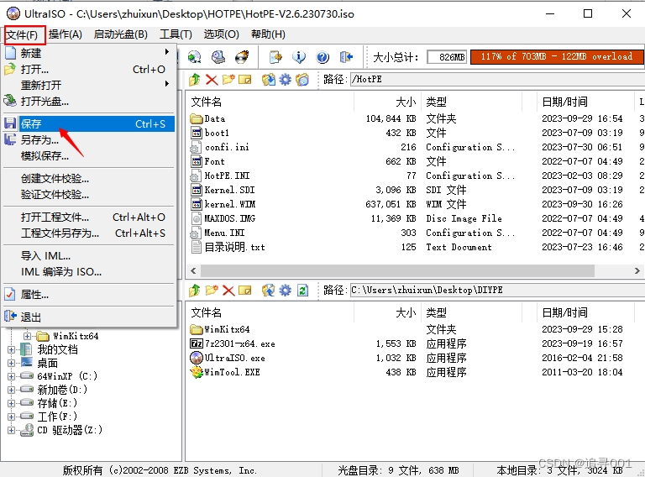Image resolution: width=645 pixels, height=477 pixels.
Task: Open the 启动光盘(B) menu
Action: pos(121,34)
